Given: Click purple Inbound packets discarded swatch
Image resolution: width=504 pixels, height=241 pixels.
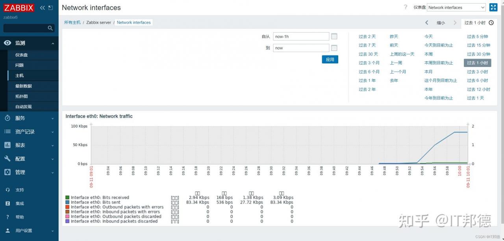Looking at the screenshot, I should coord(67,221).
